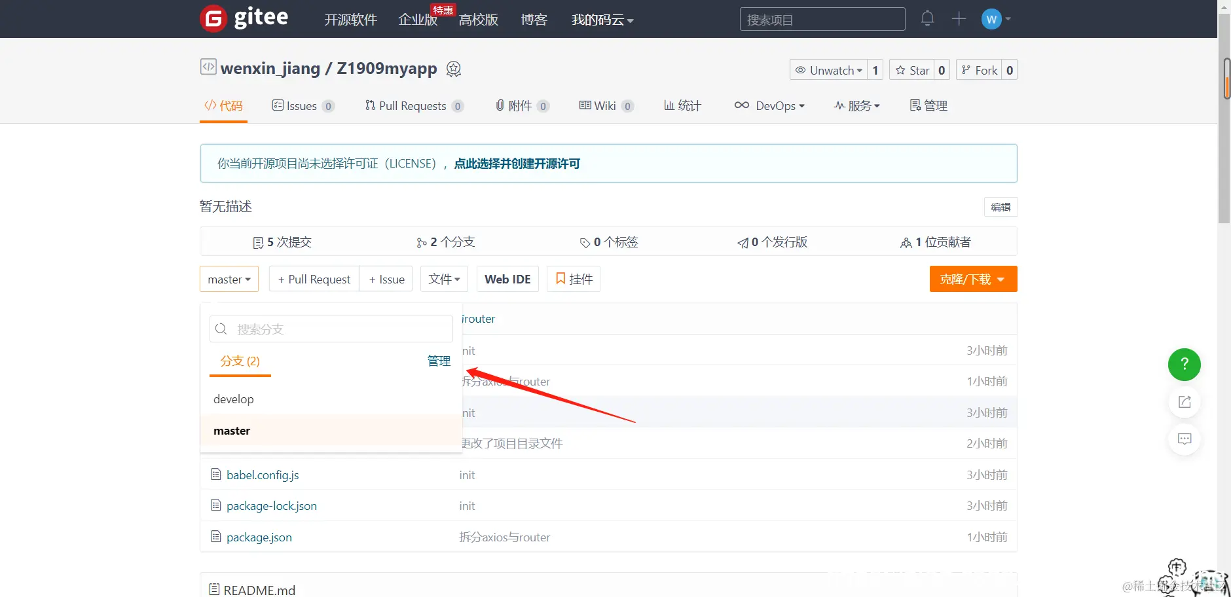Viewport: 1231px width, 597px height.
Task: Open commit 更改了项目目录文件
Action: (x=513, y=443)
